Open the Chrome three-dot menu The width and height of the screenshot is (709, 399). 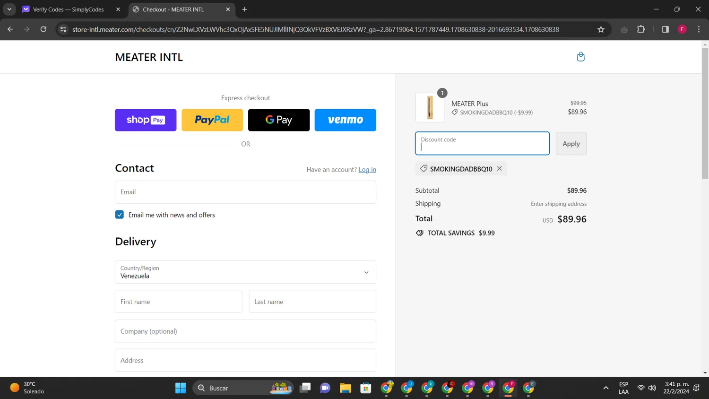pyautogui.click(x=699, y=29)
